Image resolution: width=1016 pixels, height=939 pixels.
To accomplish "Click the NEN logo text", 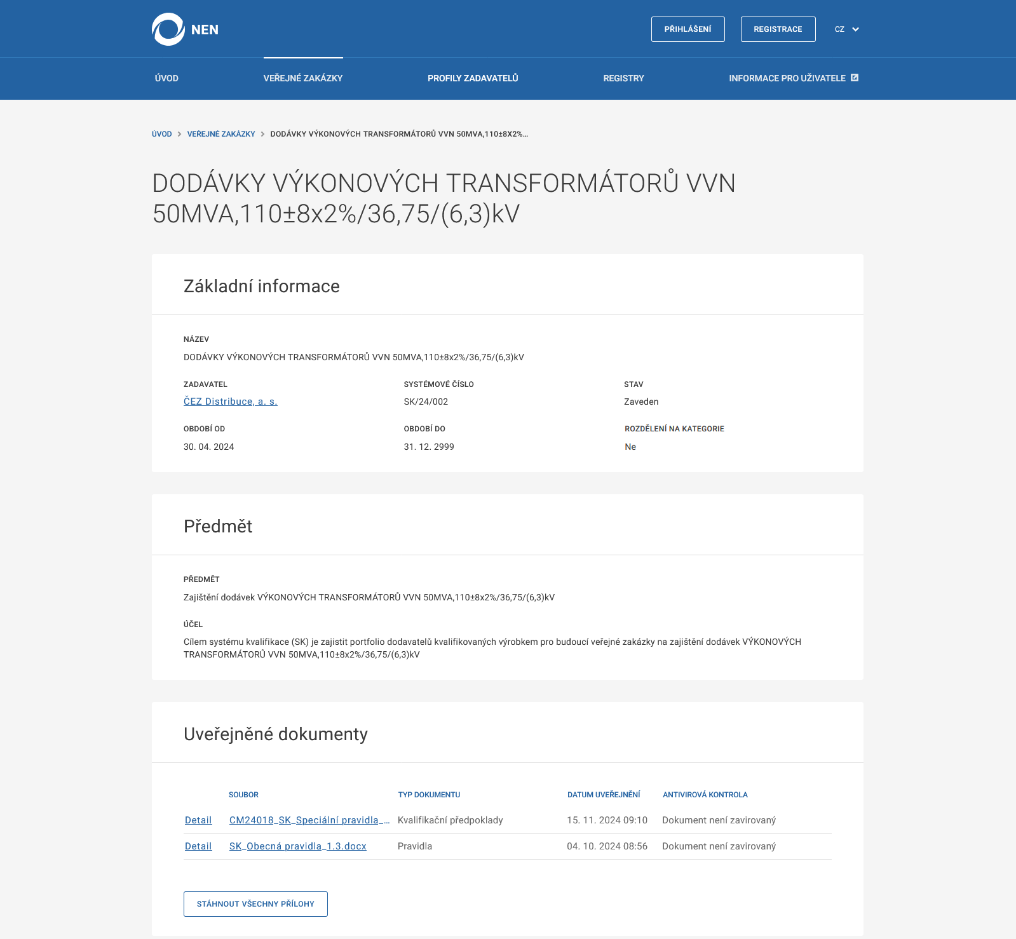I will (205, 30).
